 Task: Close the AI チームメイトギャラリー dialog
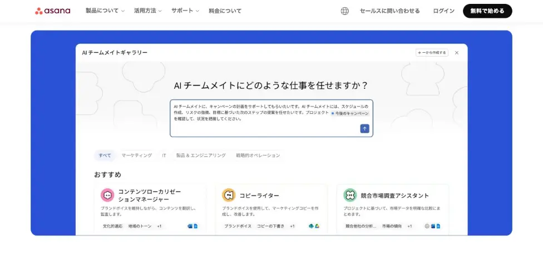(x=457, y=53)
